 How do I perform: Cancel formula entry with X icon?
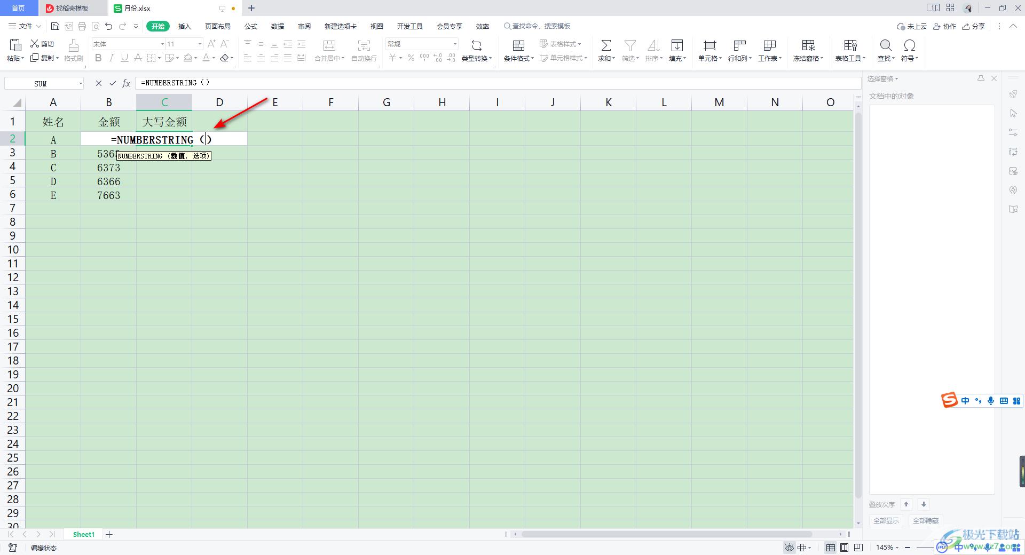pyautogui.click(x=99, y=83)
